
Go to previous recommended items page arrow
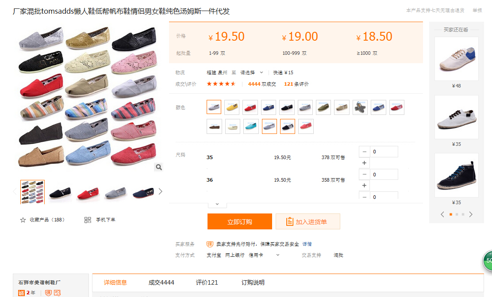(442, 214)
